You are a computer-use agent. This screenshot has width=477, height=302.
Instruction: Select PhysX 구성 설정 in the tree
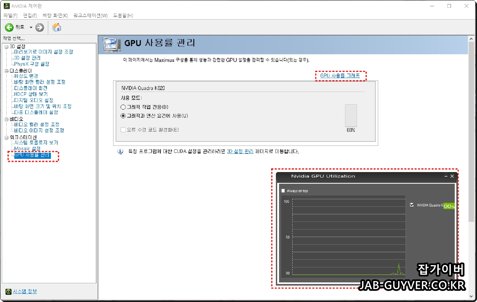pos(32,64)
